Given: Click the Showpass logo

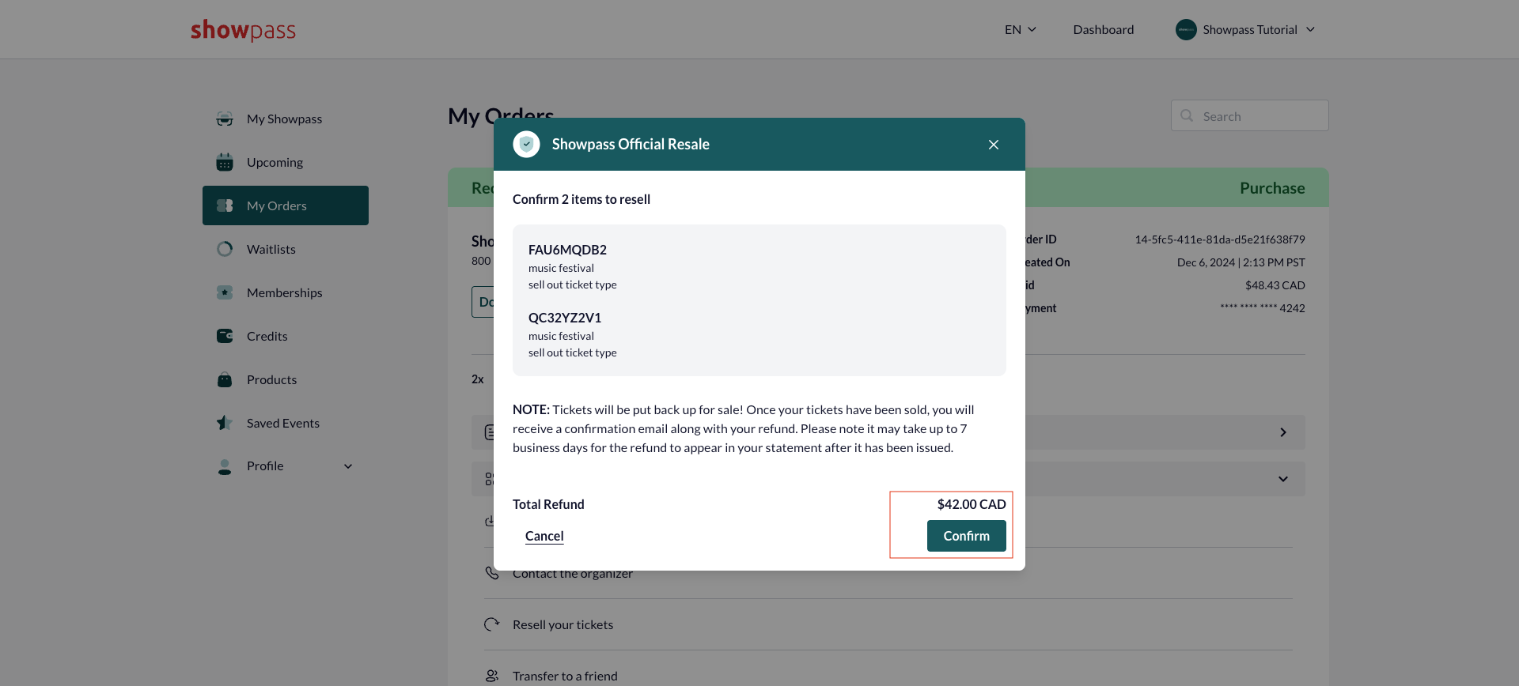Looking at the screenshot, I should (243, 30).
